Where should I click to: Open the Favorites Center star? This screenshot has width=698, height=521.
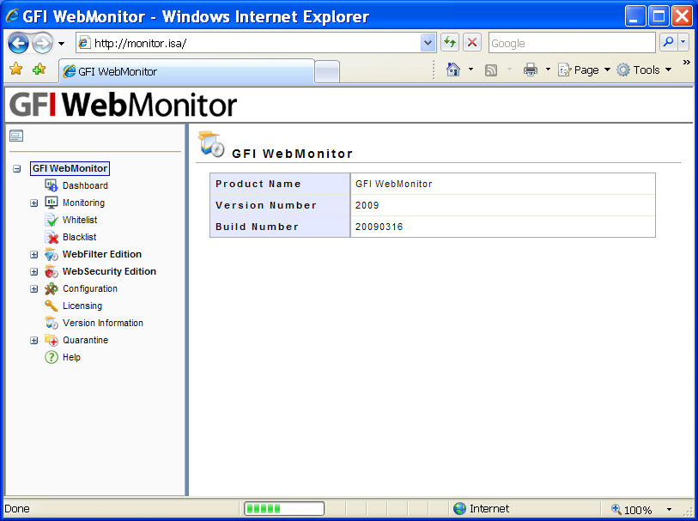coord(16,69)
